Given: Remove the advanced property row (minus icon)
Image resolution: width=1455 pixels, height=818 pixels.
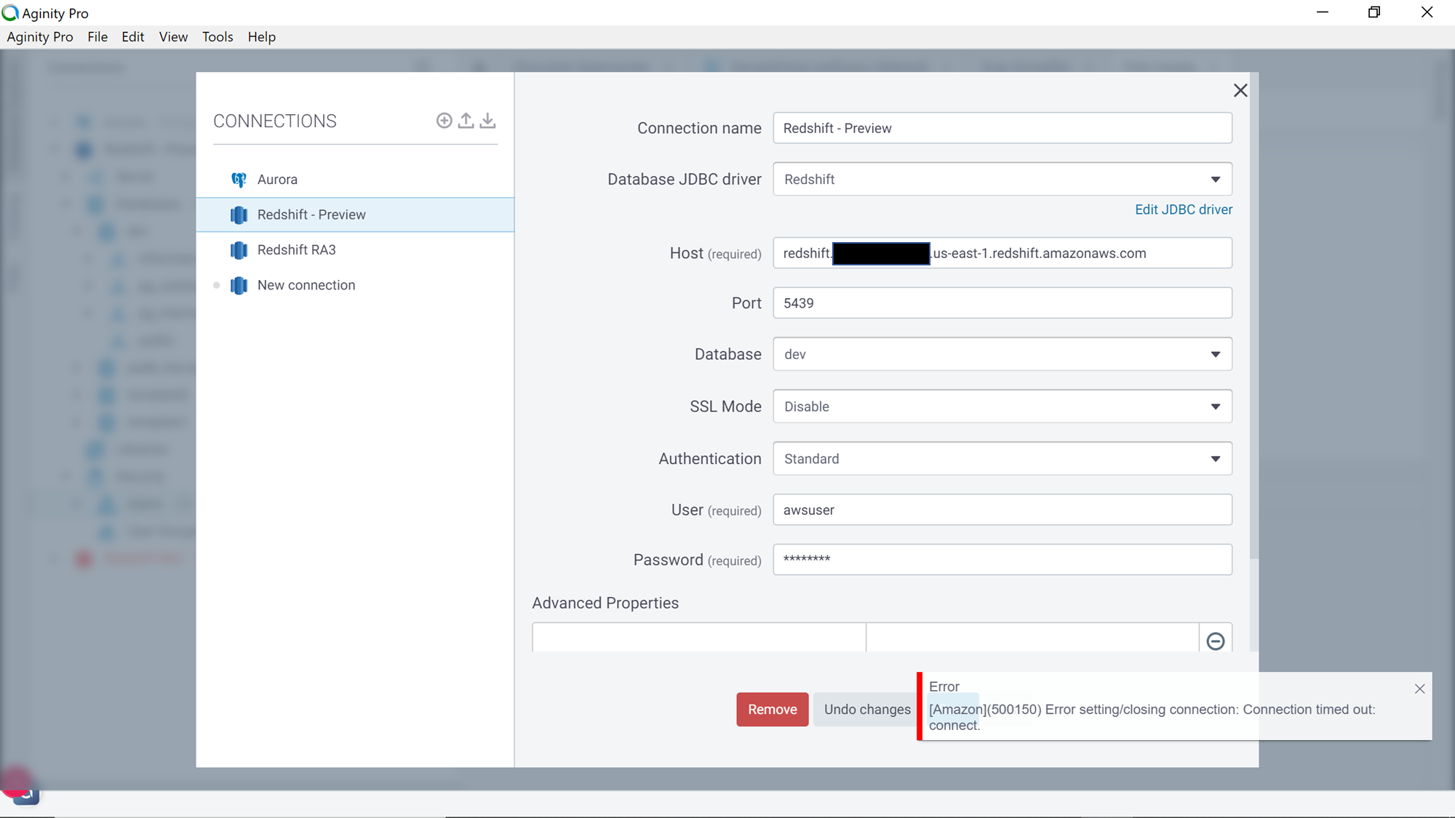Looking at the screenshot, I should click(1215, 641).
